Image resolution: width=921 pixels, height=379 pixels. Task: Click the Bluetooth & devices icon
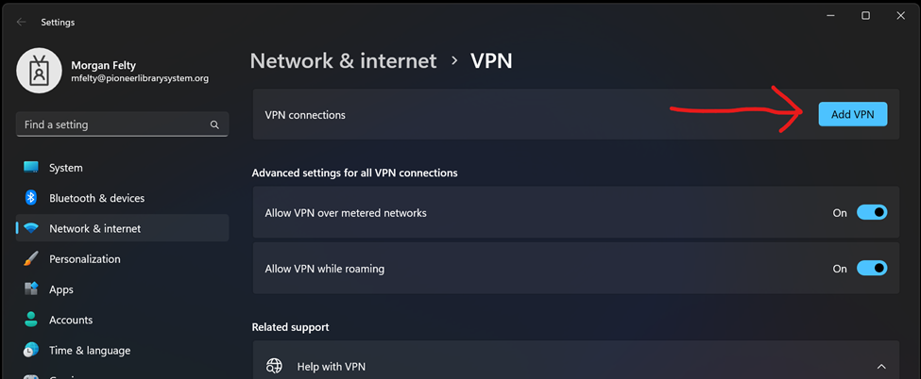pos(31,198)
